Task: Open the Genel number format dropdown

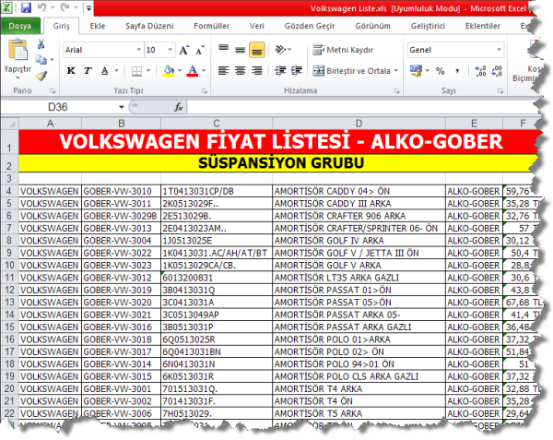Action: pos(499,50)
